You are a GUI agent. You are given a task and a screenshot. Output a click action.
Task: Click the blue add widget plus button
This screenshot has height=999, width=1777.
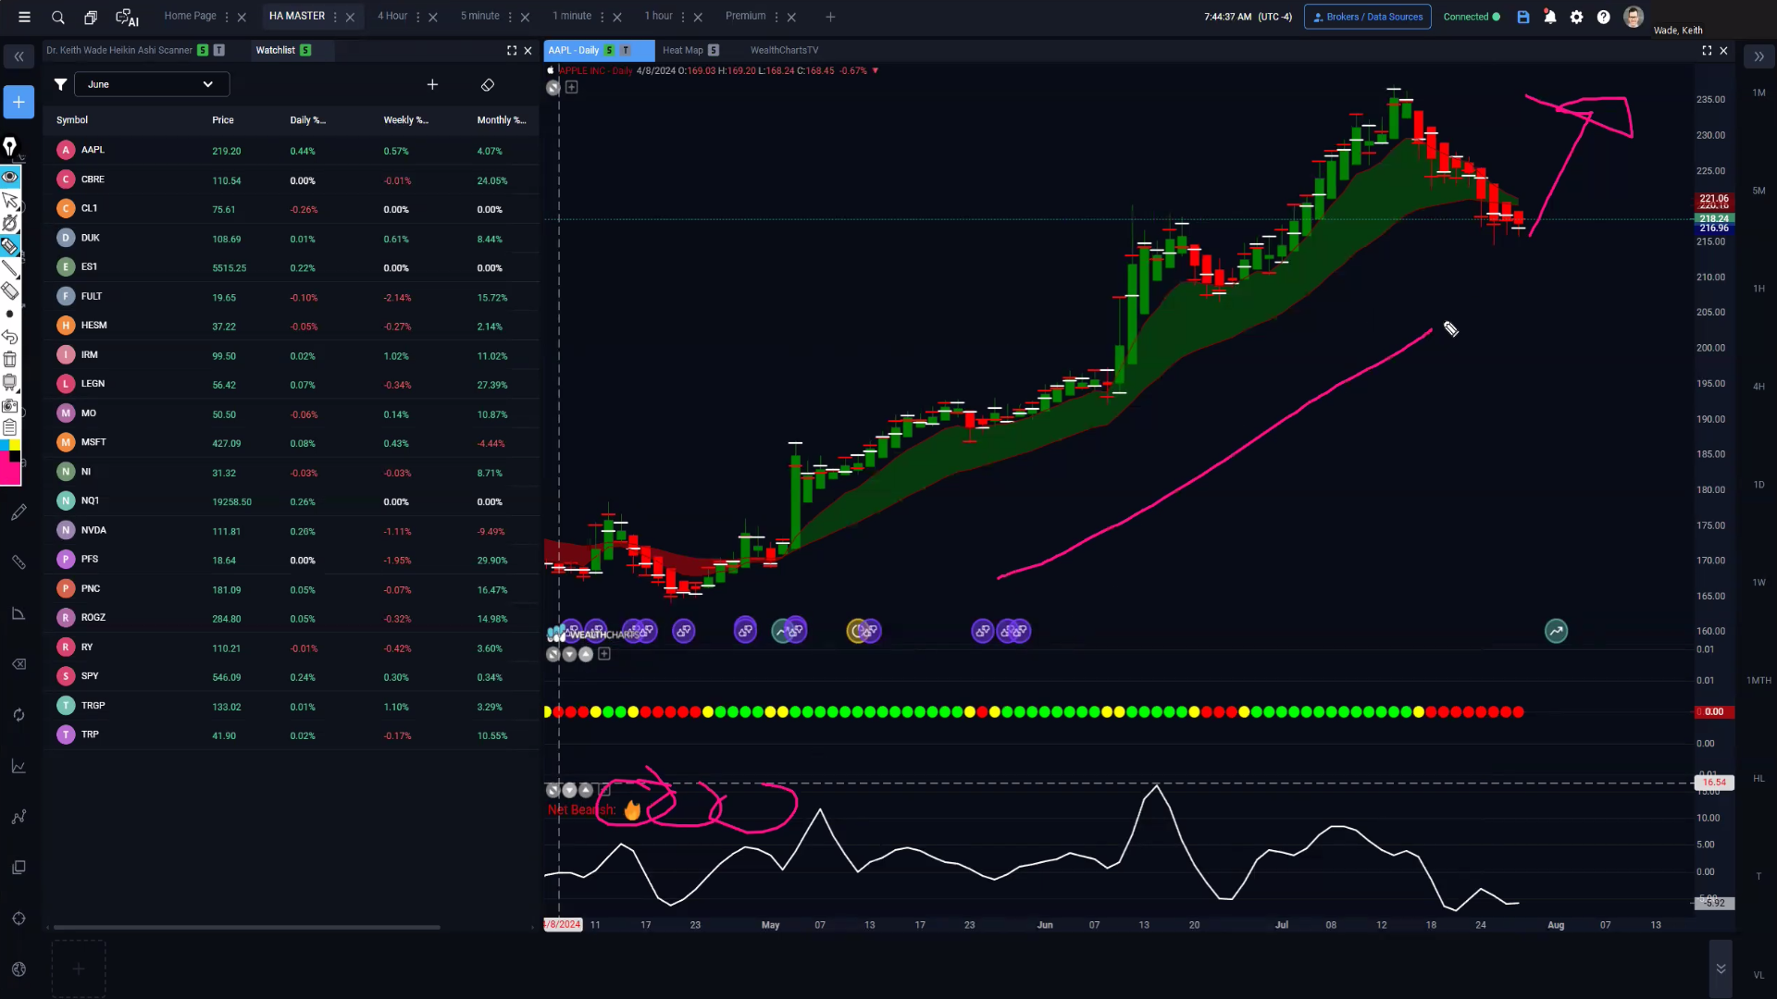point(19,102)
